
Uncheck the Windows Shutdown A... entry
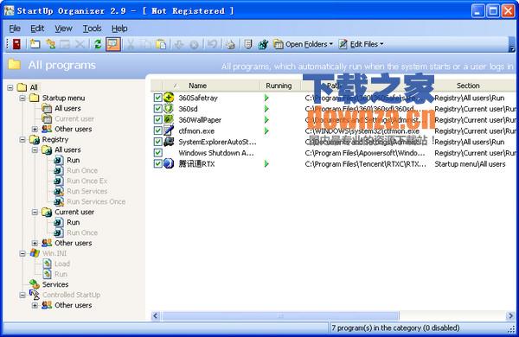point(158,153)
